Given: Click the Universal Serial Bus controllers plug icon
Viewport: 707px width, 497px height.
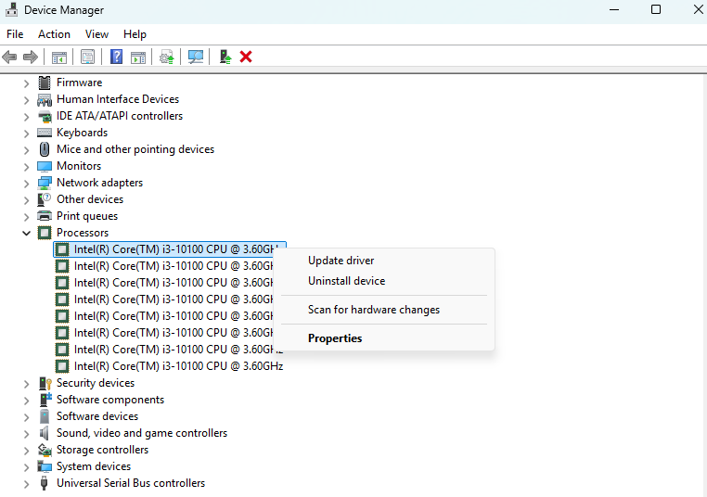Looking at the screenshot, I should pos(45,483).
